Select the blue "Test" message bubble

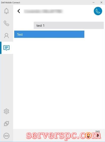tap(49, 34)
